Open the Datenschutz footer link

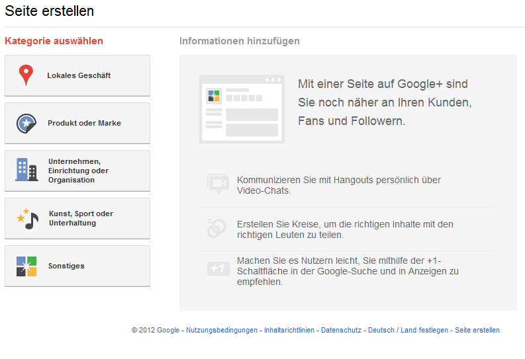click(x=341, y=331)
